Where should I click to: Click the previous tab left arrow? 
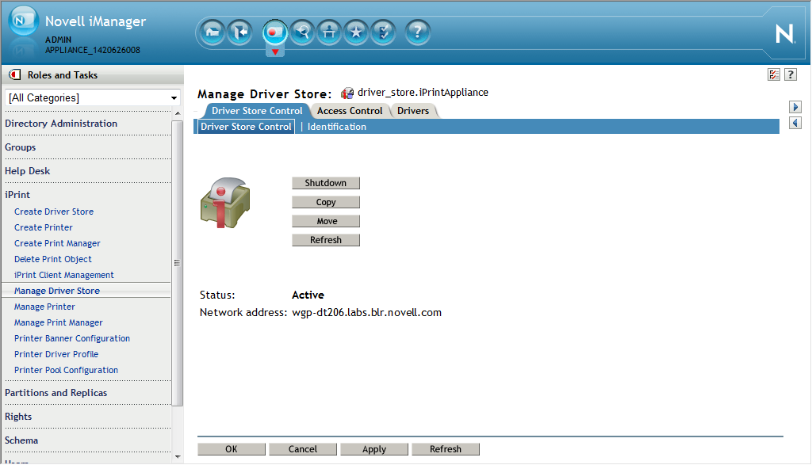click(x=795, y=123)
